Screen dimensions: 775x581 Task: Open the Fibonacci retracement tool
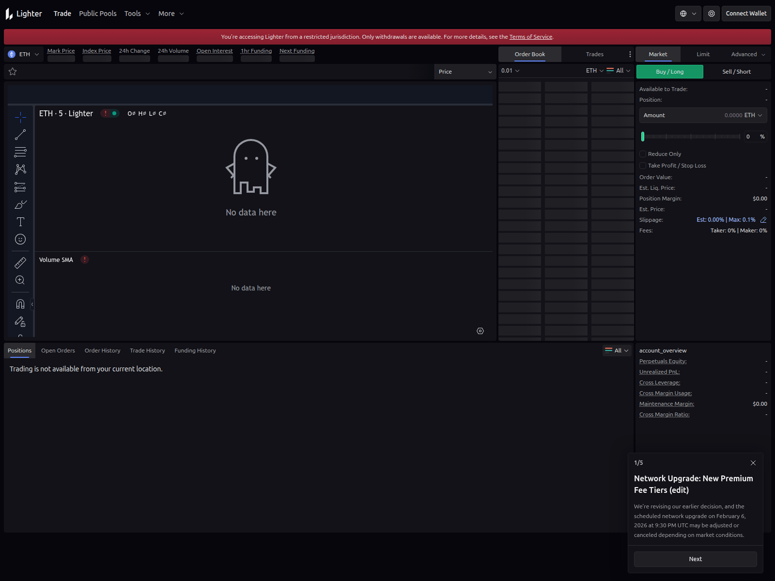pos(20,152)
